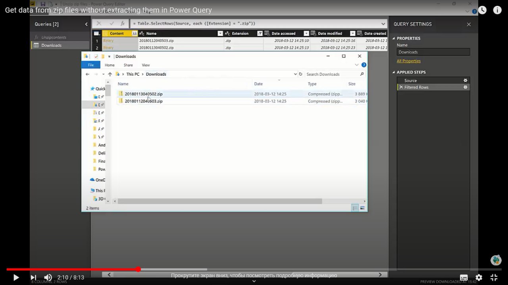The height and width of the screenshot is (285, 508).
Task: Exit fullscreen mode in player
Action: point(494,277)
